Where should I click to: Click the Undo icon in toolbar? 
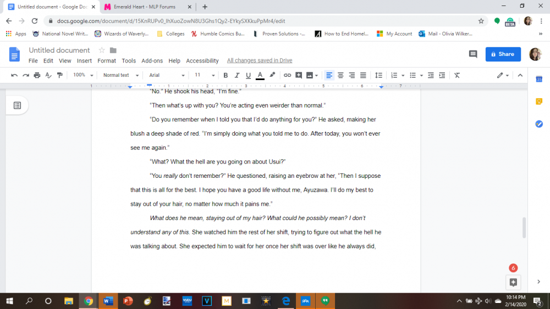pos(14,75)
